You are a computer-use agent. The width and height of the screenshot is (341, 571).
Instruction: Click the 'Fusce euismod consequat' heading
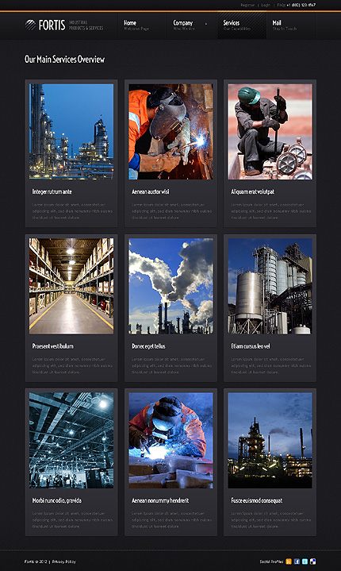pos(257,500)
